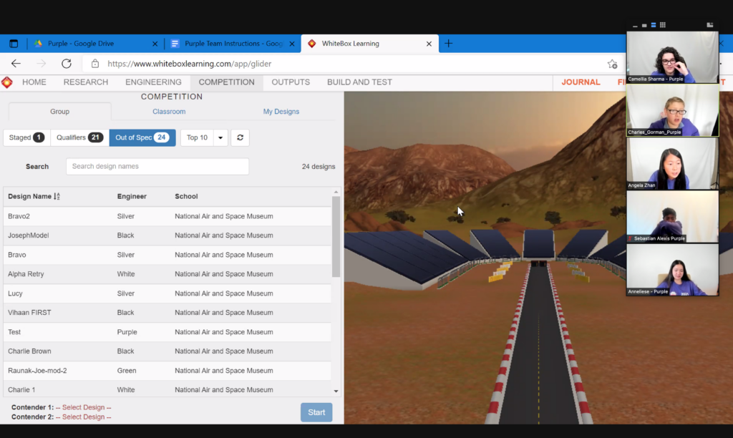Add page to favorites star icon
This screenshot has height=438, width=733.
[x=613, y=64]
